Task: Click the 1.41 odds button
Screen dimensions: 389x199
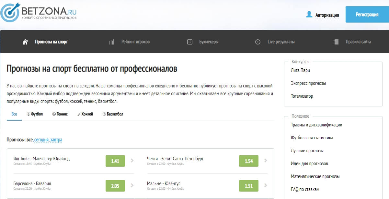Action: pos(115,161)
